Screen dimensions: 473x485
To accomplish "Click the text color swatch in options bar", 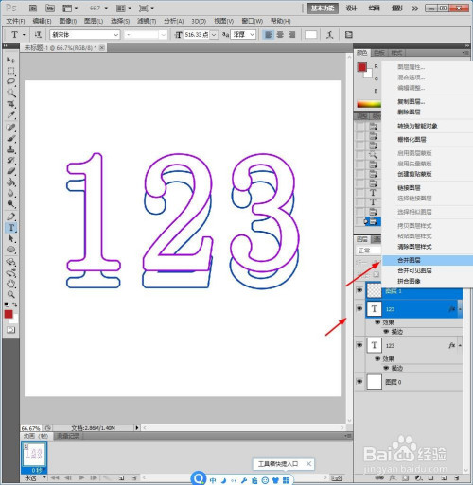I will tap(310, 35).
